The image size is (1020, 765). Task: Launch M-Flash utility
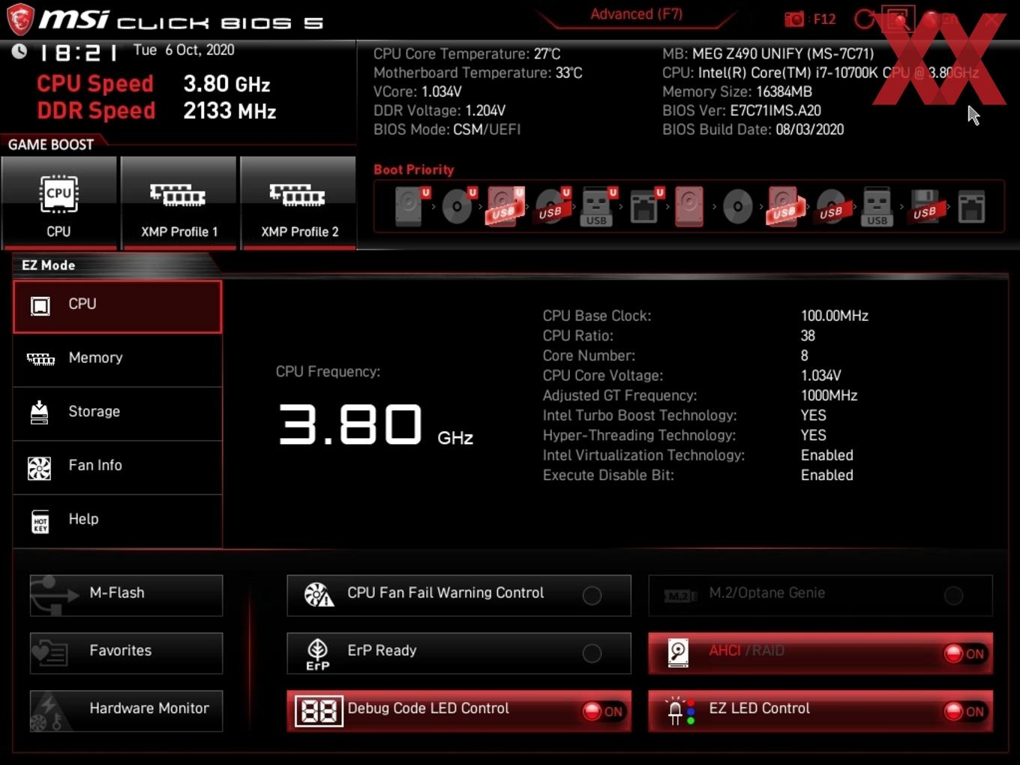[126, 595]
